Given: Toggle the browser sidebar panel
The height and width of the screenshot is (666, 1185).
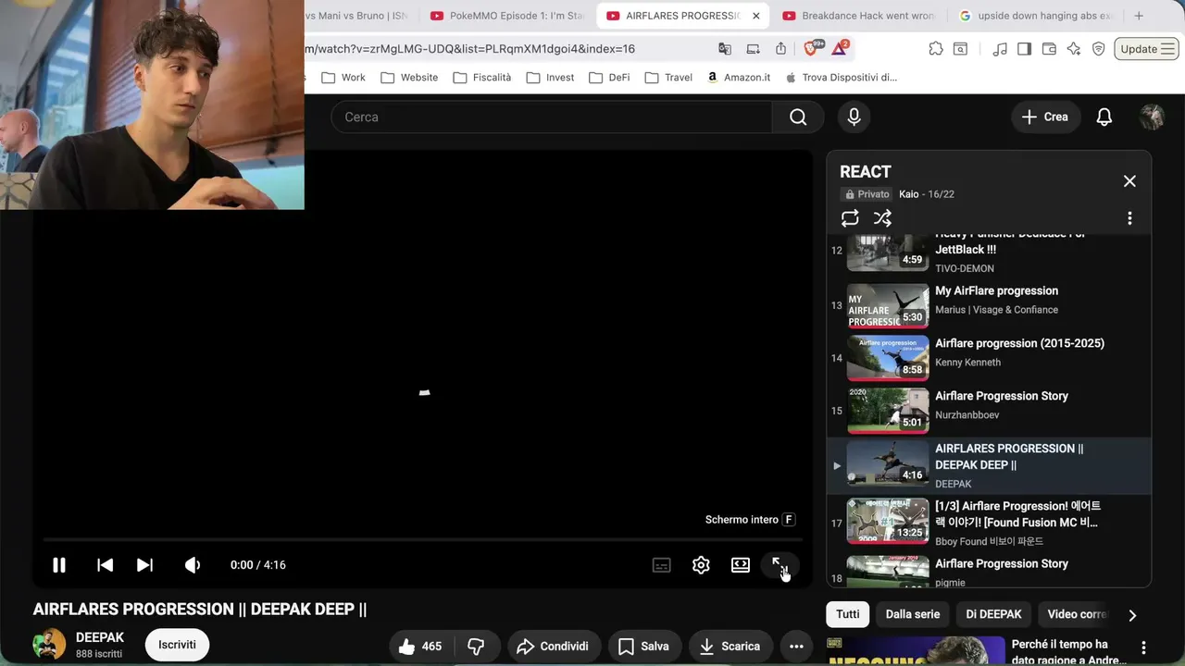Looking at the screenshot, I should (x=1024, y=49).
